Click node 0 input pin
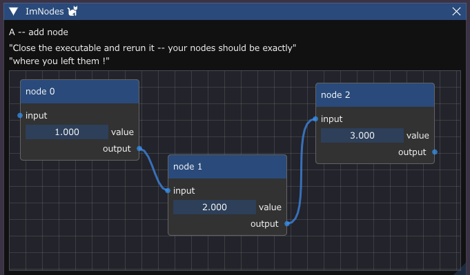Viewport: 470px width, 275px height. (20, 116)
